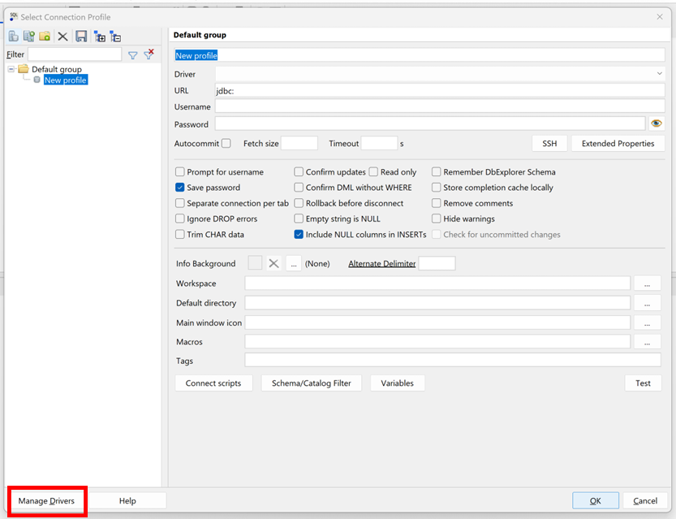This screenshot has height=519, width=676.
Task: Open Connect scripts dialog
Action: 213,383
